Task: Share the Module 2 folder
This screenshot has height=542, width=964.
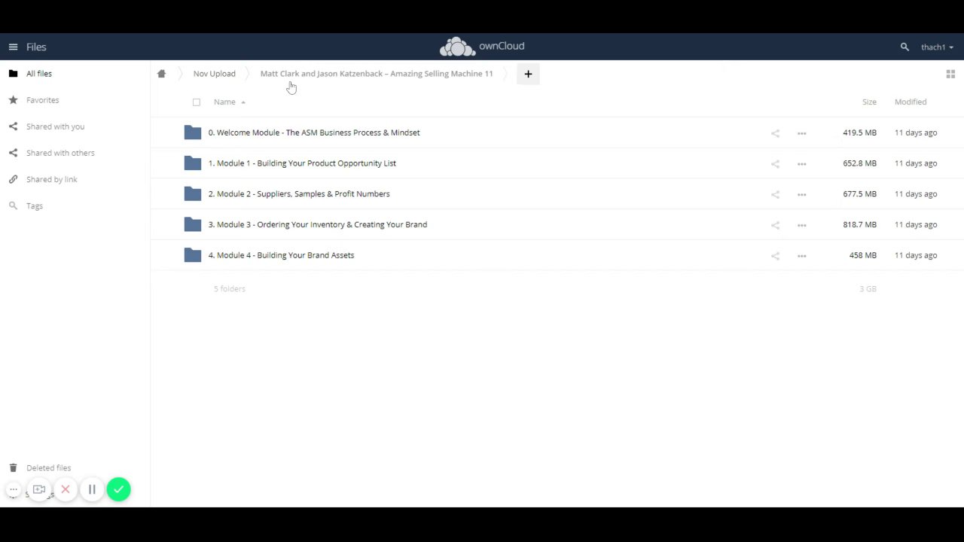Action: click(775, 194)
